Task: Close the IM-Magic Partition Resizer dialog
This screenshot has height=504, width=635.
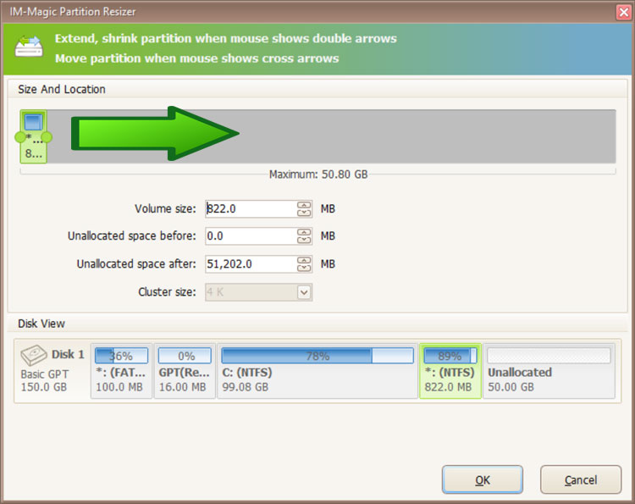Action: pos(624,12)
